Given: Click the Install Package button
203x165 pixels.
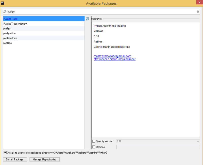Looking at the screenshot, I should point(15,159).
